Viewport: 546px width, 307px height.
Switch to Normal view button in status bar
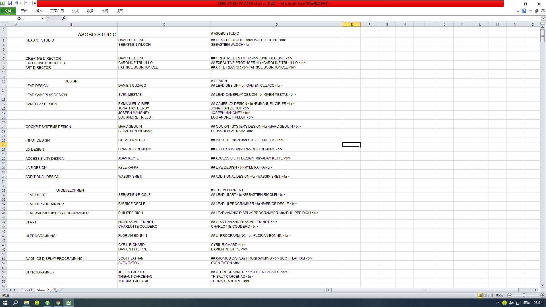click(x=480, y=295)
